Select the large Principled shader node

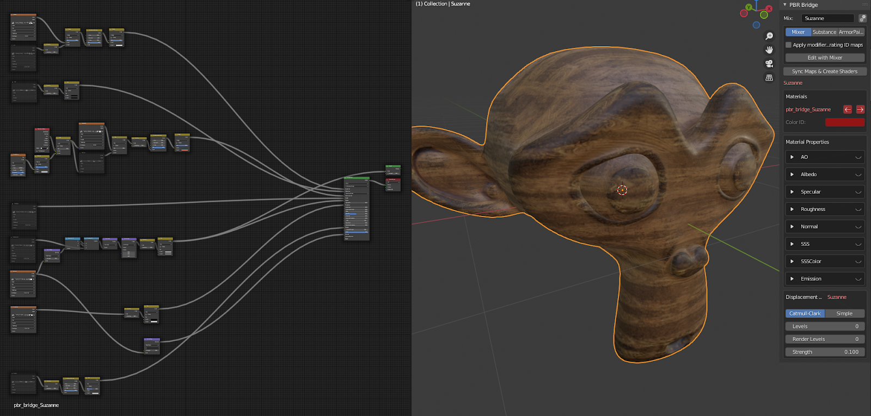pos(357,208)
